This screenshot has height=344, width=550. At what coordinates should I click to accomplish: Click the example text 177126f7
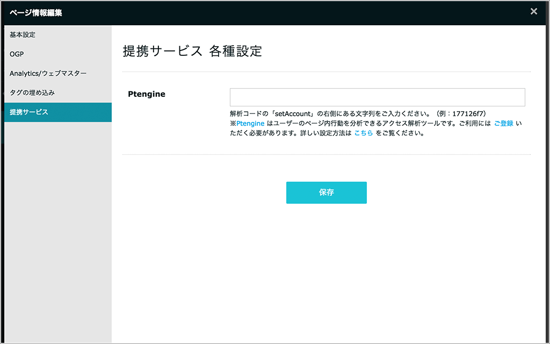pos(468,114)
